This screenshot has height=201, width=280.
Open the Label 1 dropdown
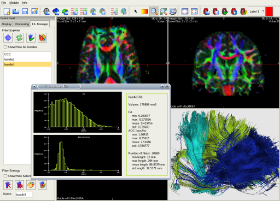pos(256,11)
